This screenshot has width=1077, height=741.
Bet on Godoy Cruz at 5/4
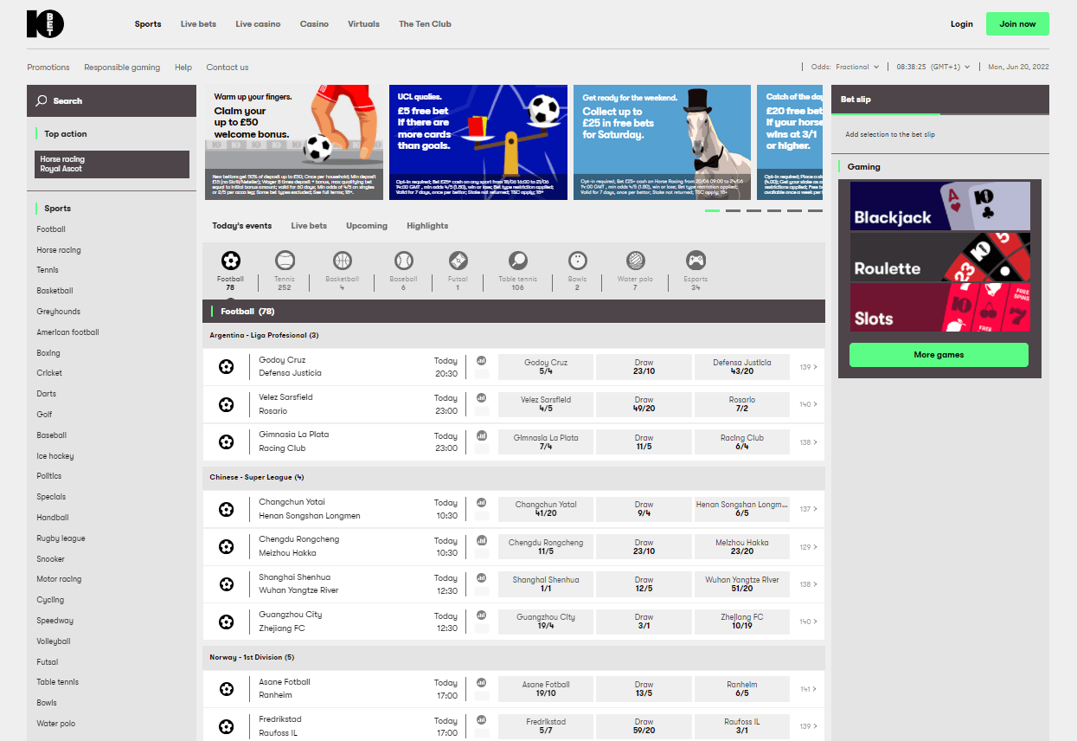click(x=546, y=367)
